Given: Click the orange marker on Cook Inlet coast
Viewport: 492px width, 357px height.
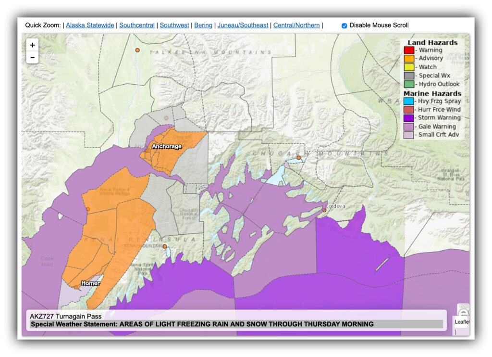Looking at the screenshot, I should tap(88, 209).
